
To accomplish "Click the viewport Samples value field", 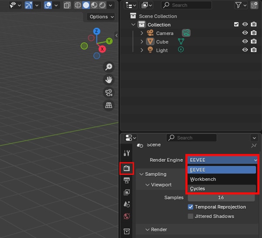I will coord(221,198).
